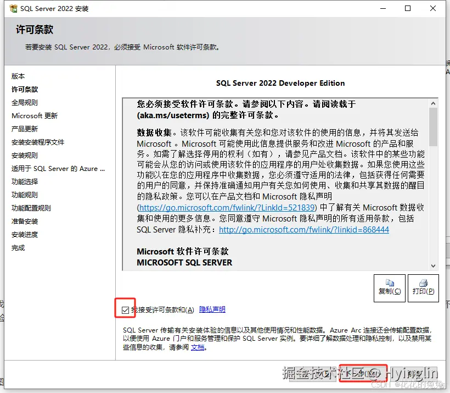
Task: Select the 安装安装程序文件 step
Action: [x=38, y=142]
